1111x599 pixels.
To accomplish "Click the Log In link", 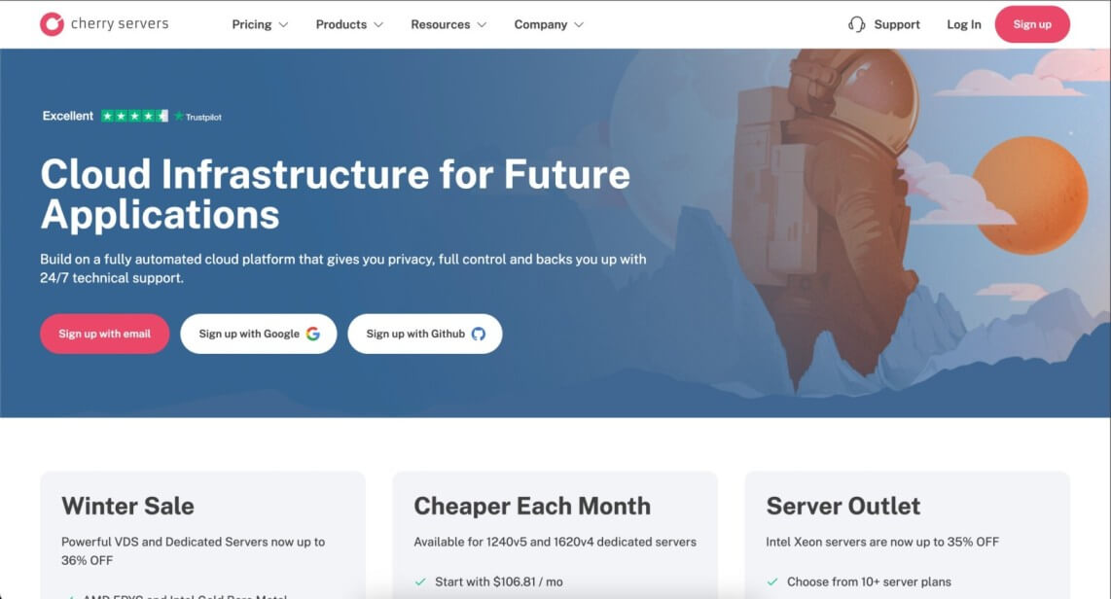I will tap(964, 24).
